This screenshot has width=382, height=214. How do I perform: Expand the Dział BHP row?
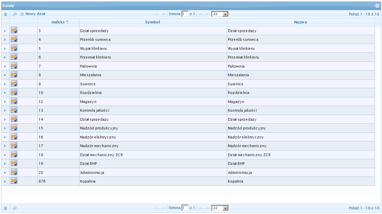[5, 164]
